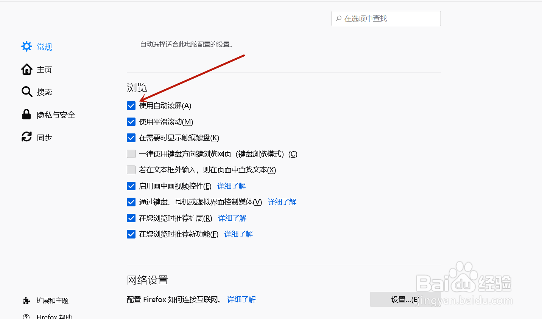Uncheck 在您浏览时推荐扩展 checkbox
Screen dimensions: 542x319
tap(131, 218)
